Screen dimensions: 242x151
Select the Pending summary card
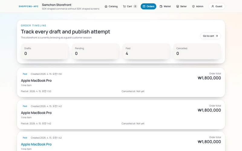click(96, 51)
